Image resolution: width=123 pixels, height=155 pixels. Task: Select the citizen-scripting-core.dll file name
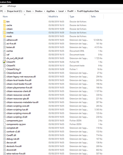tap(18, 106)
